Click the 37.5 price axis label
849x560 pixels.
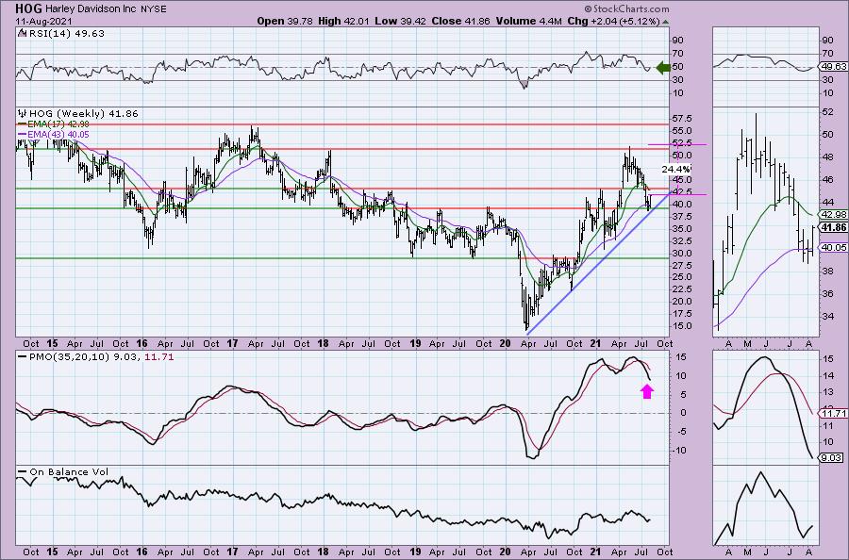[682, 217]
